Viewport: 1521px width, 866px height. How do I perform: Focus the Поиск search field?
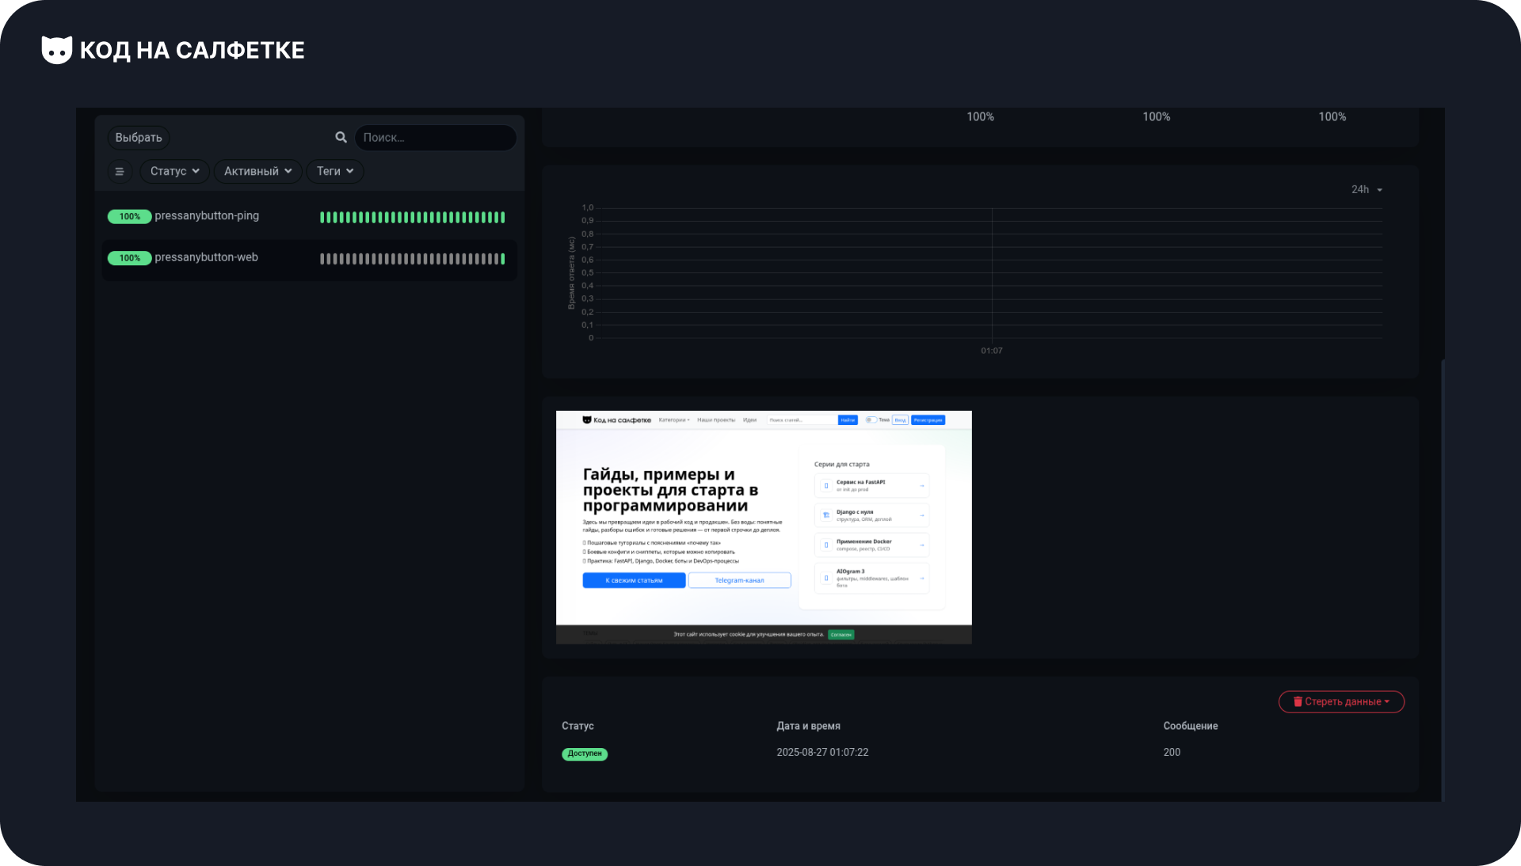point(436,138)
